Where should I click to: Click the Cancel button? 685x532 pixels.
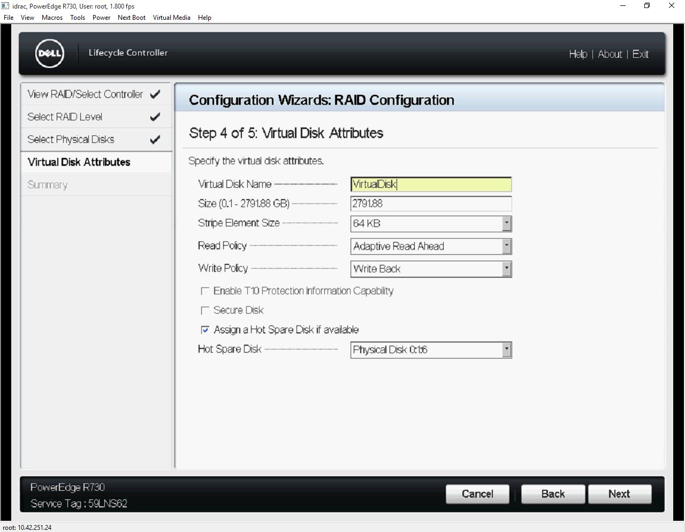point(477,494)
